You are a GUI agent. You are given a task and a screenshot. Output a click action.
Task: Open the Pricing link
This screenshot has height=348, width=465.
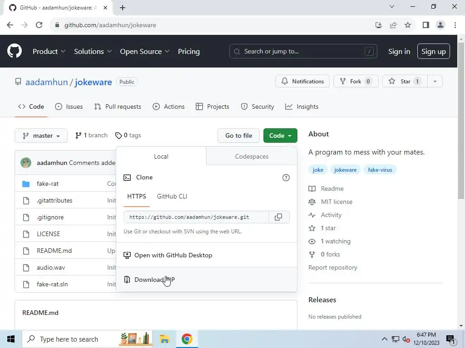pos(188,52)
